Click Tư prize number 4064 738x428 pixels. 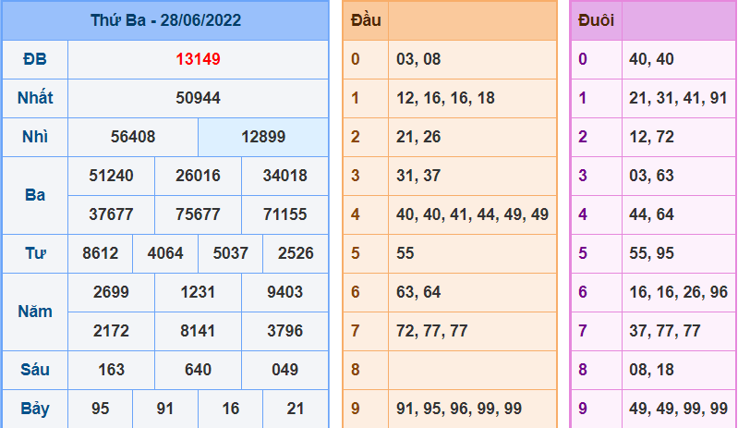(165, 253)
